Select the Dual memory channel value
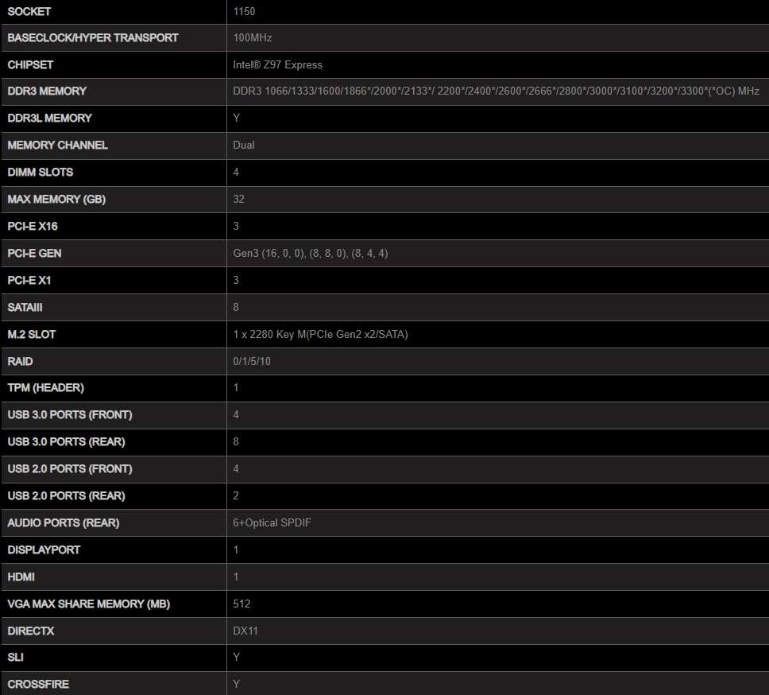Viewport: 769px width, 695px height. point(244,146)
